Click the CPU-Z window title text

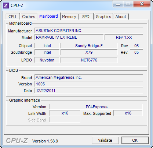point(17,6)
